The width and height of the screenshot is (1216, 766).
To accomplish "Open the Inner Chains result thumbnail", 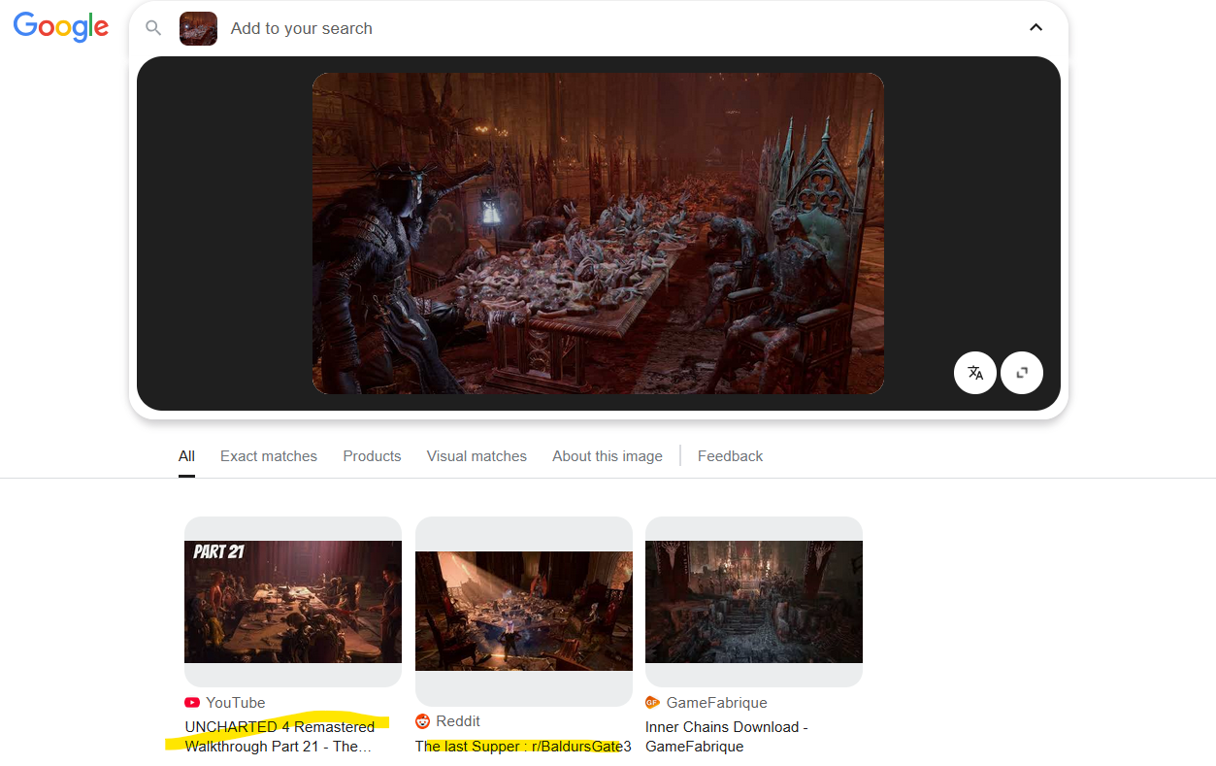I will (754, 602).
